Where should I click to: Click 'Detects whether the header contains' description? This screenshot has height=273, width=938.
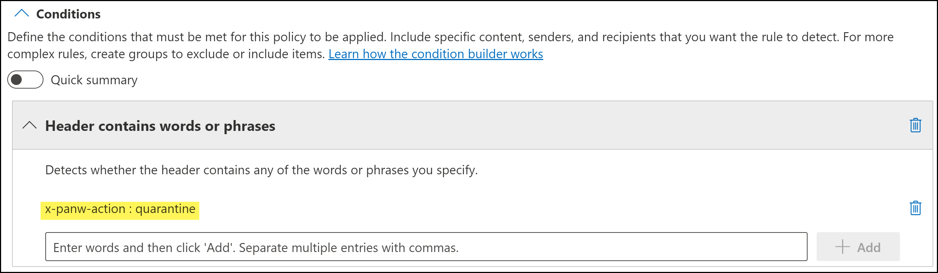click(261, 170)
